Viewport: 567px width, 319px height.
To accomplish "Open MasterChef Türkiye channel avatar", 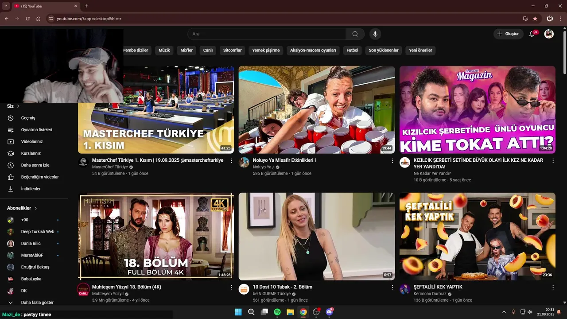I will [x=83, y=162].
